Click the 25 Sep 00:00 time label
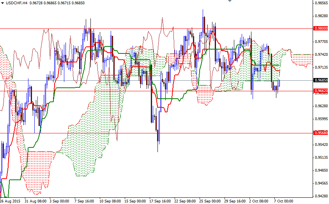 pyautogui.click(x=210, y=201)
